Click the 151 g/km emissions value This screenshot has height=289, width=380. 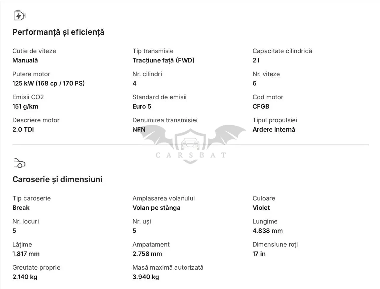pyautogui.click(x=25, y=107)
